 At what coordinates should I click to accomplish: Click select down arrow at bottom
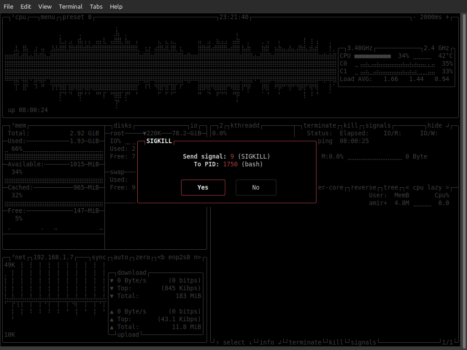250,342
